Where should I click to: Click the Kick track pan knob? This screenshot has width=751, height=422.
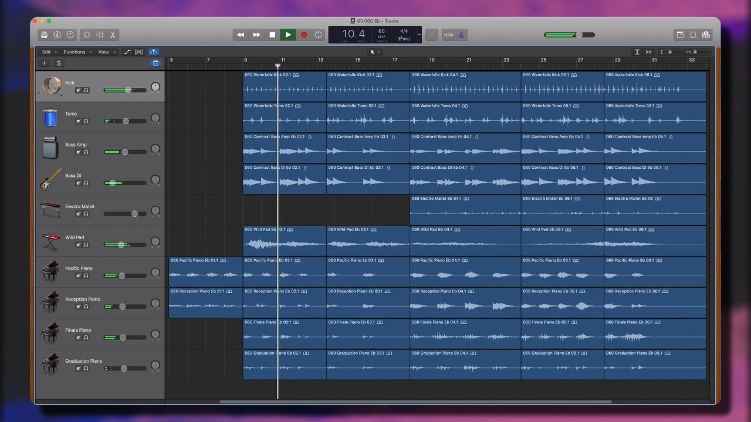[x=155, y=87]
